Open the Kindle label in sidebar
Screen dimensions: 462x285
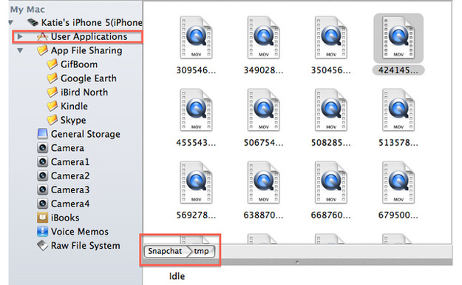click(x=74, y=106)
